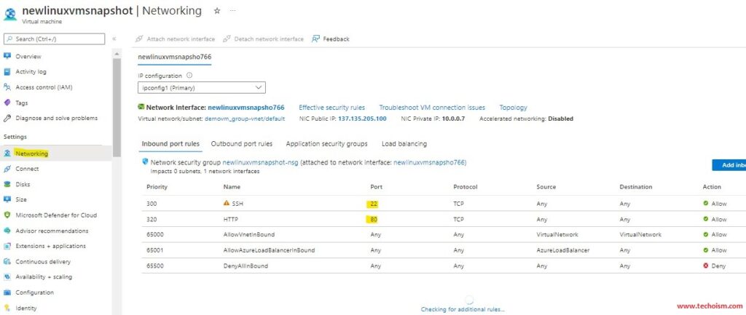Open the Network Interface newlinuxvmsnapsho766 link
Screen dimensions: 746x315
point(246,108)
